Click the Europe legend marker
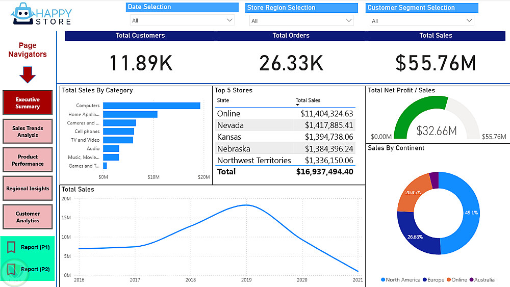This screenshot has width=510, height=287. tap(424, 279)
